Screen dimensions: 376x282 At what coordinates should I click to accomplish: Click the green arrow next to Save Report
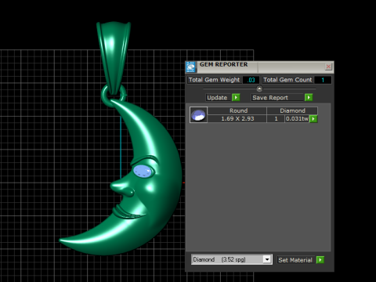click(x=309, y=97)
